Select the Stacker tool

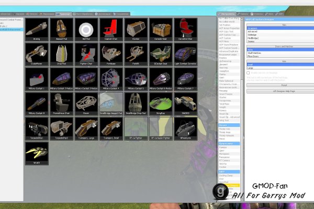coord(229,97)
